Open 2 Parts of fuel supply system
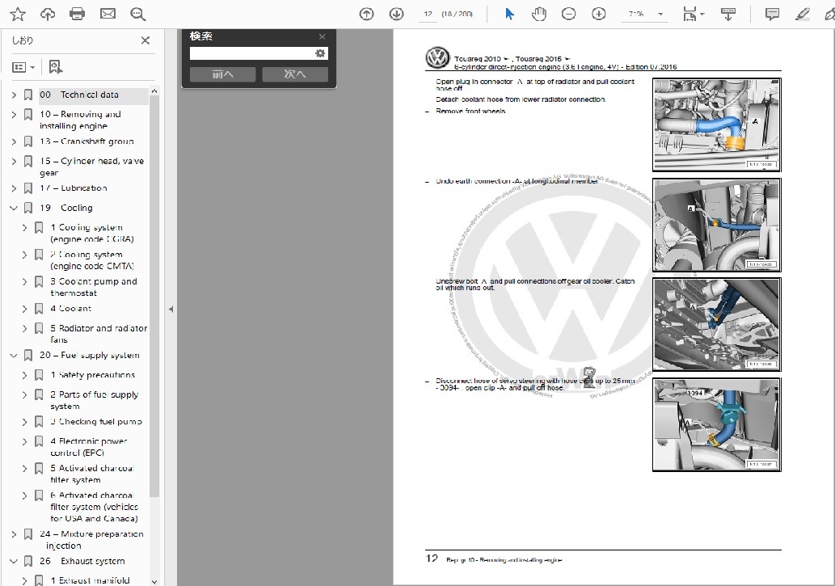Screen dimensions: 835x586 [x=95, y=400]
